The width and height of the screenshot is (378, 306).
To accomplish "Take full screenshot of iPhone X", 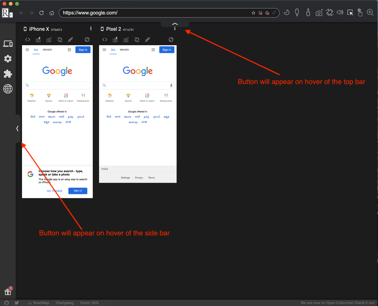I will pyautogui.click(x=49, y=40).
